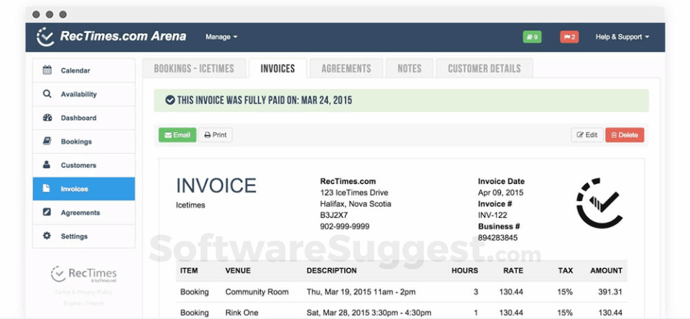
Task: Open Dashboard in the sidebar
Action: coord(83,118)
